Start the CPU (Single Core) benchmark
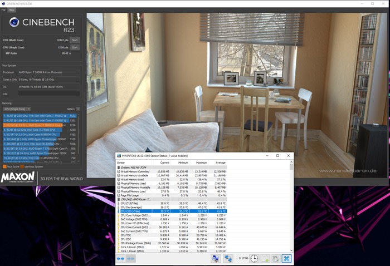 coord(75,47)
